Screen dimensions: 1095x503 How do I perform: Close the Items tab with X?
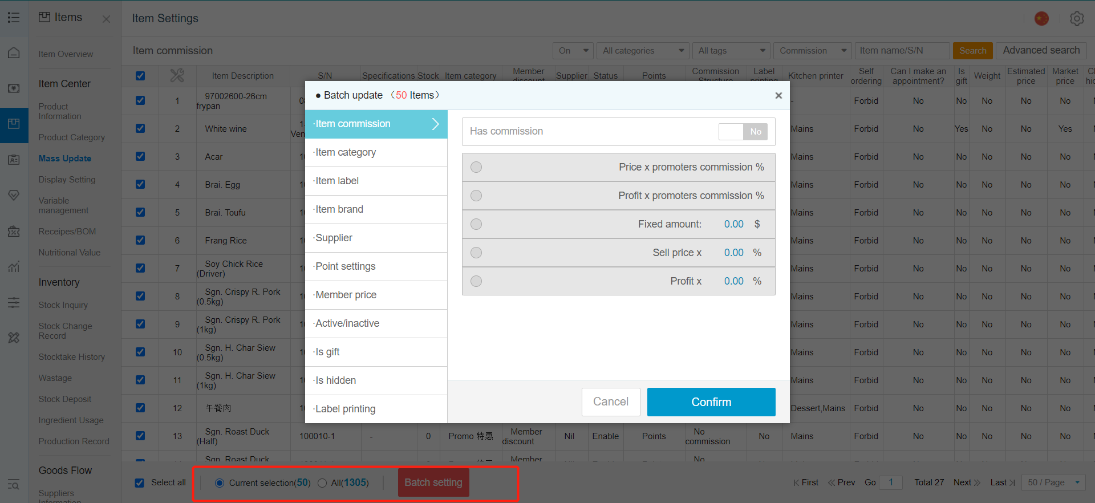(106, 19)
